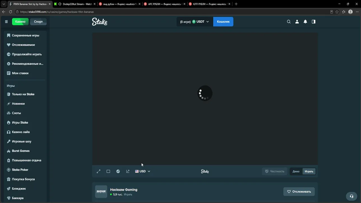
Task: Toggle the right side panel icon
Action: click(313, 22)
